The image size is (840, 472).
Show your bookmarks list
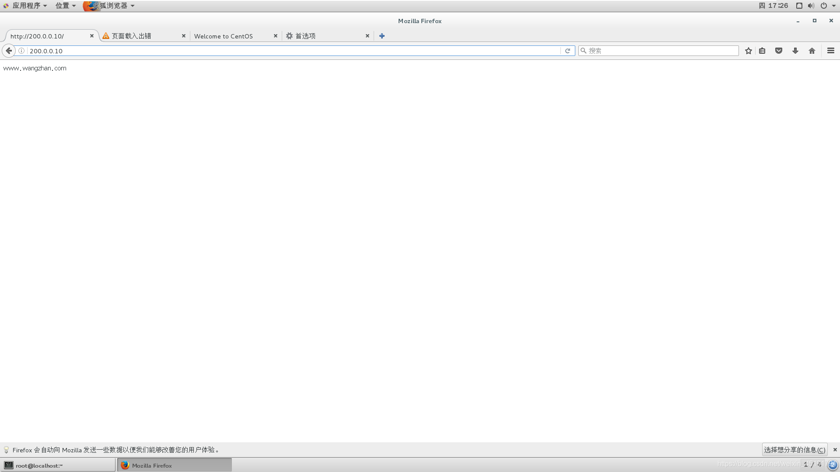coord(762,51)
